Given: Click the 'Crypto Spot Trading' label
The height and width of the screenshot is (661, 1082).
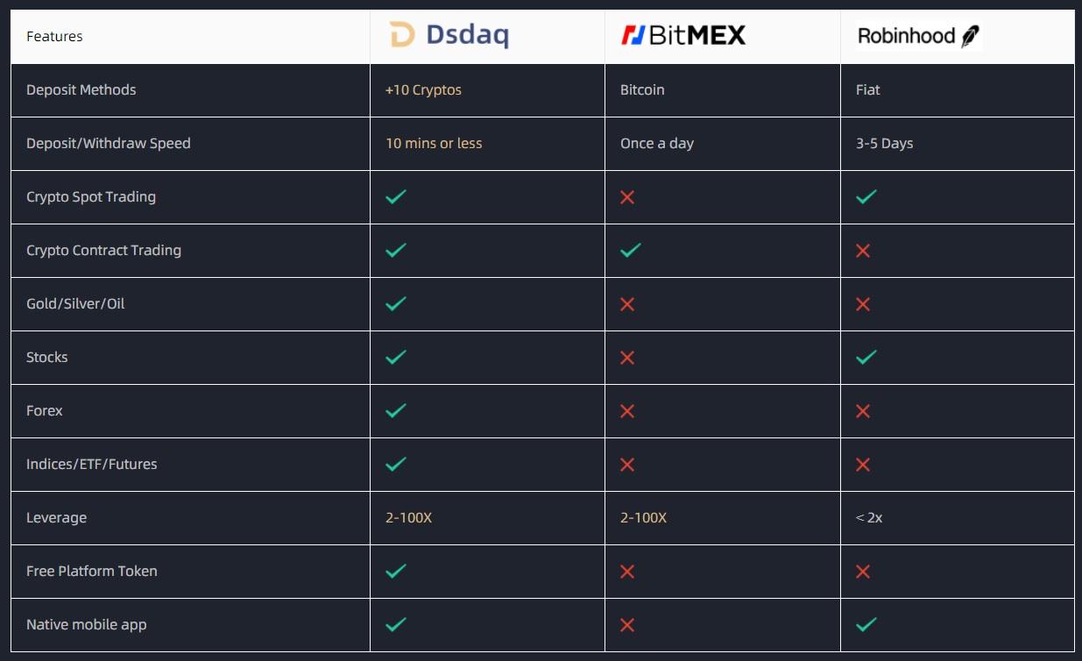Looking at the screenshot, I should coord(91,196).
